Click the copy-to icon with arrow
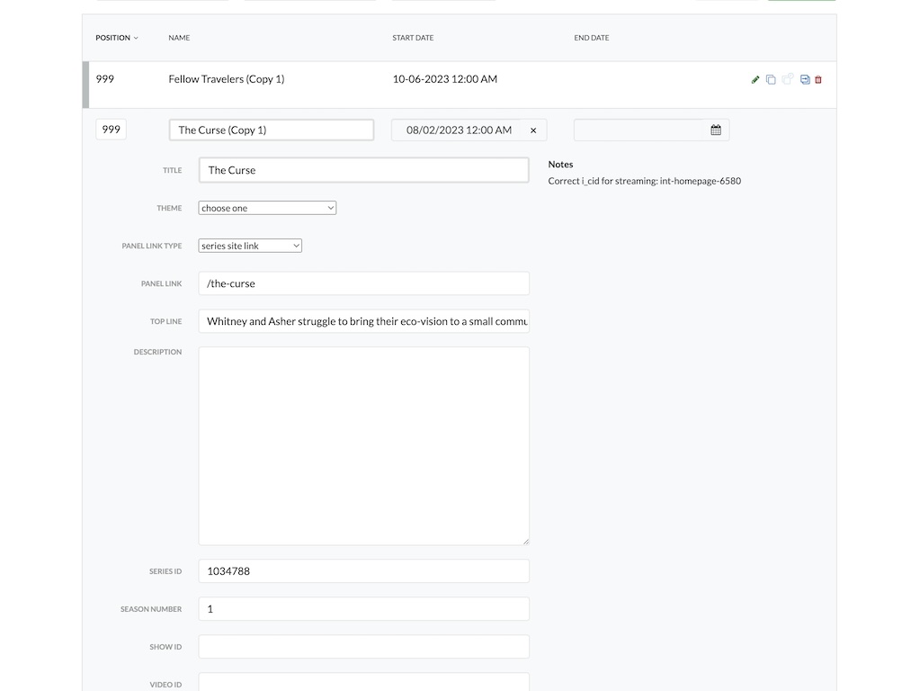Screen dimensions: 920x691 point(805,80)
